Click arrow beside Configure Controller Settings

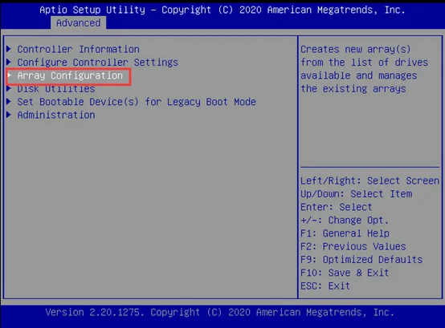click(9, 62)
